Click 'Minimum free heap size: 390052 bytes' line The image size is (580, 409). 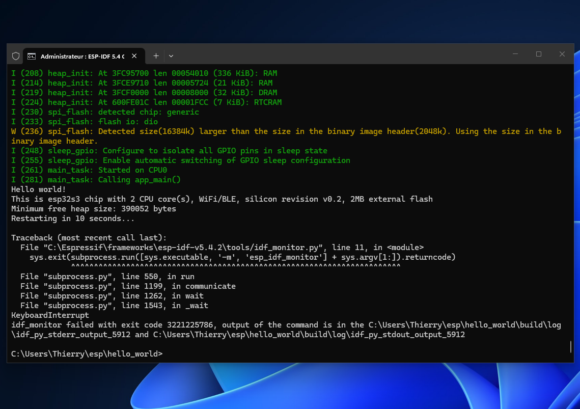click(94, 209)
